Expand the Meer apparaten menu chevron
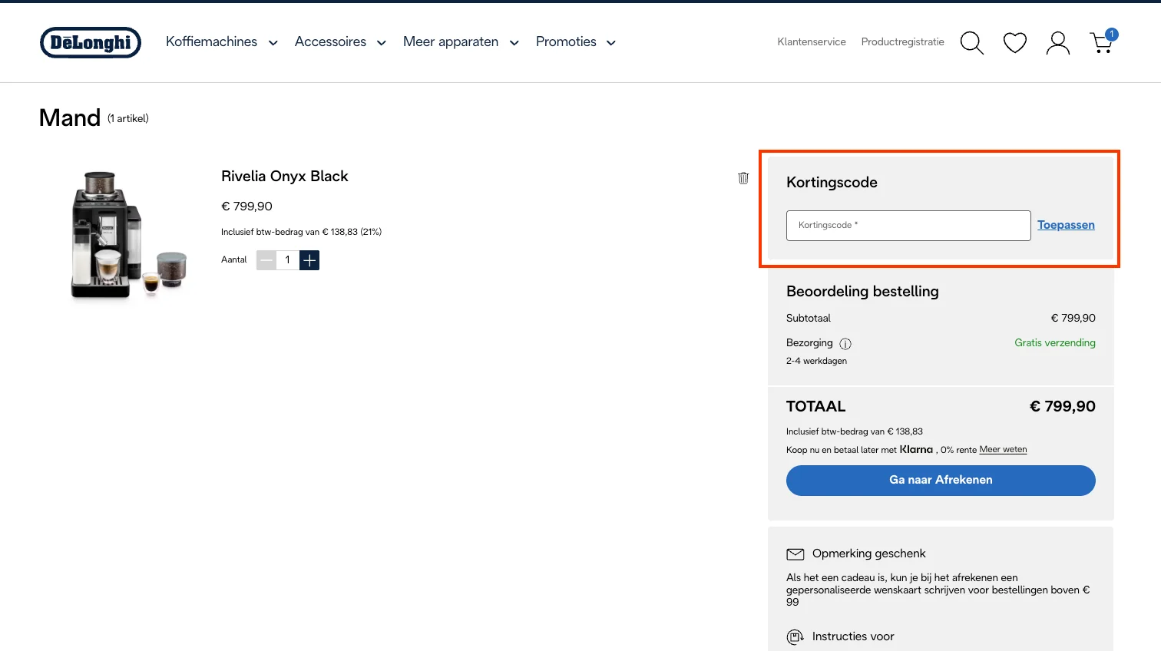The image size is (1161, 651). click(x=514, y=43)
